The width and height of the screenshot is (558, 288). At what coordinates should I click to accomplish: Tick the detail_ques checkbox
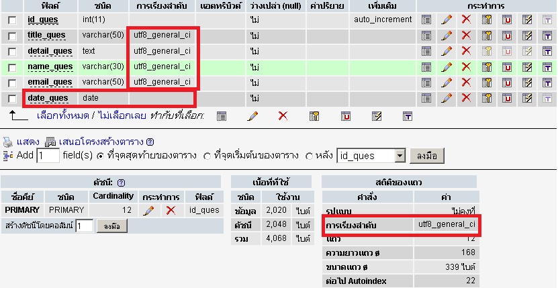[x=12, y=52]
